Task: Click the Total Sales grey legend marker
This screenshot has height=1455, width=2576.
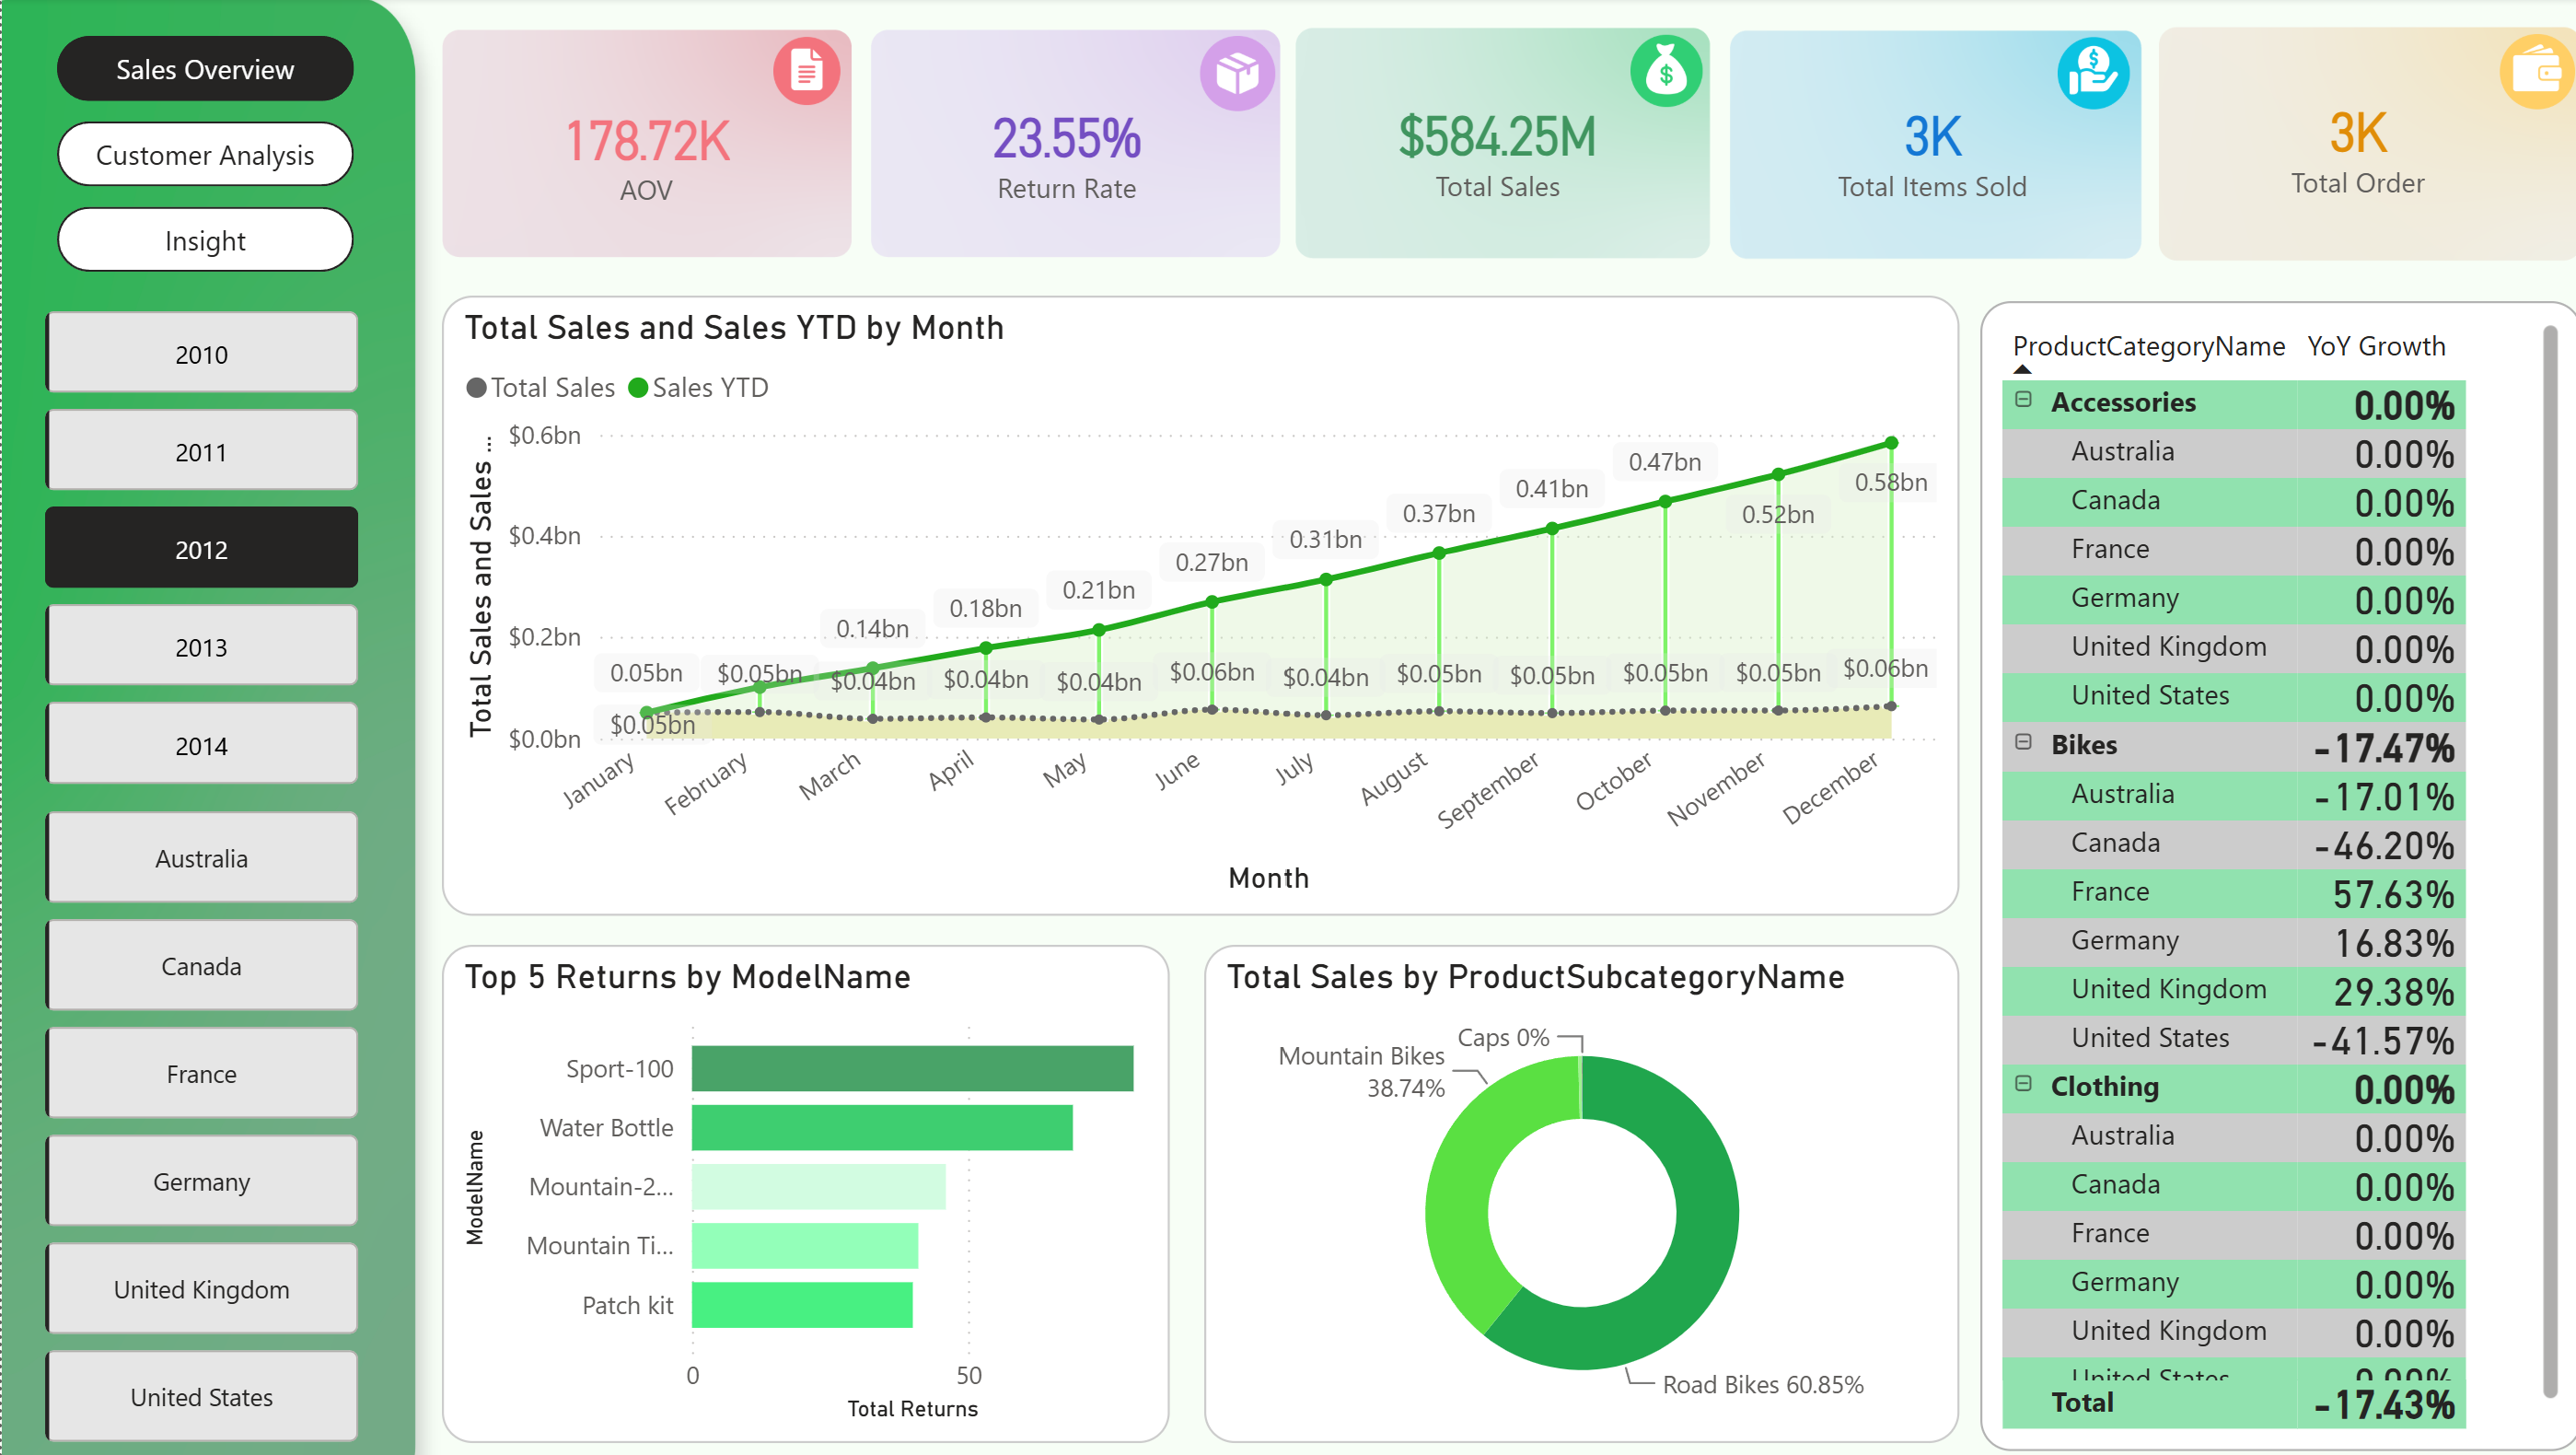Action: pyautogui.click(x=476, y=388)
